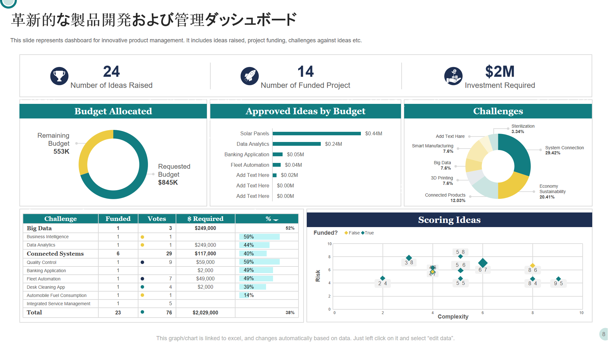Click the yellow False legend marker
Image resolution: width=611 pixels, height=343 pixels.
click(346, 233)
